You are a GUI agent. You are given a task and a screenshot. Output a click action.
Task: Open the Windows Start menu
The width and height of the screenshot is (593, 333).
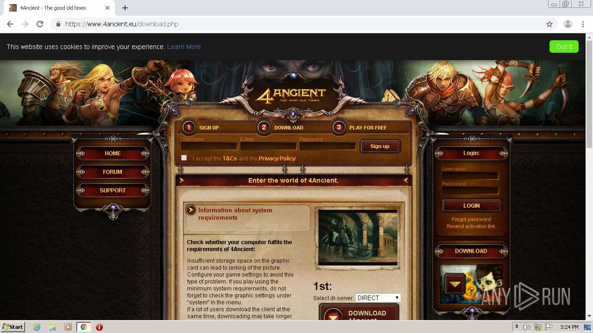pyautogui.click(x=13, y=327)
